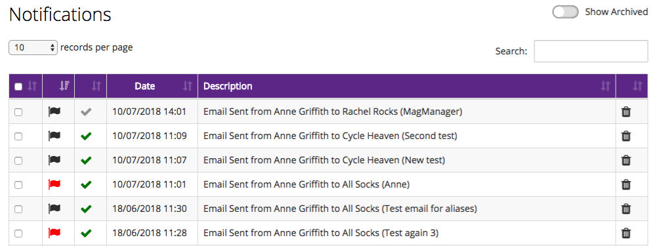Tick the select-all checkbox in table header

(x=18, y=87)
